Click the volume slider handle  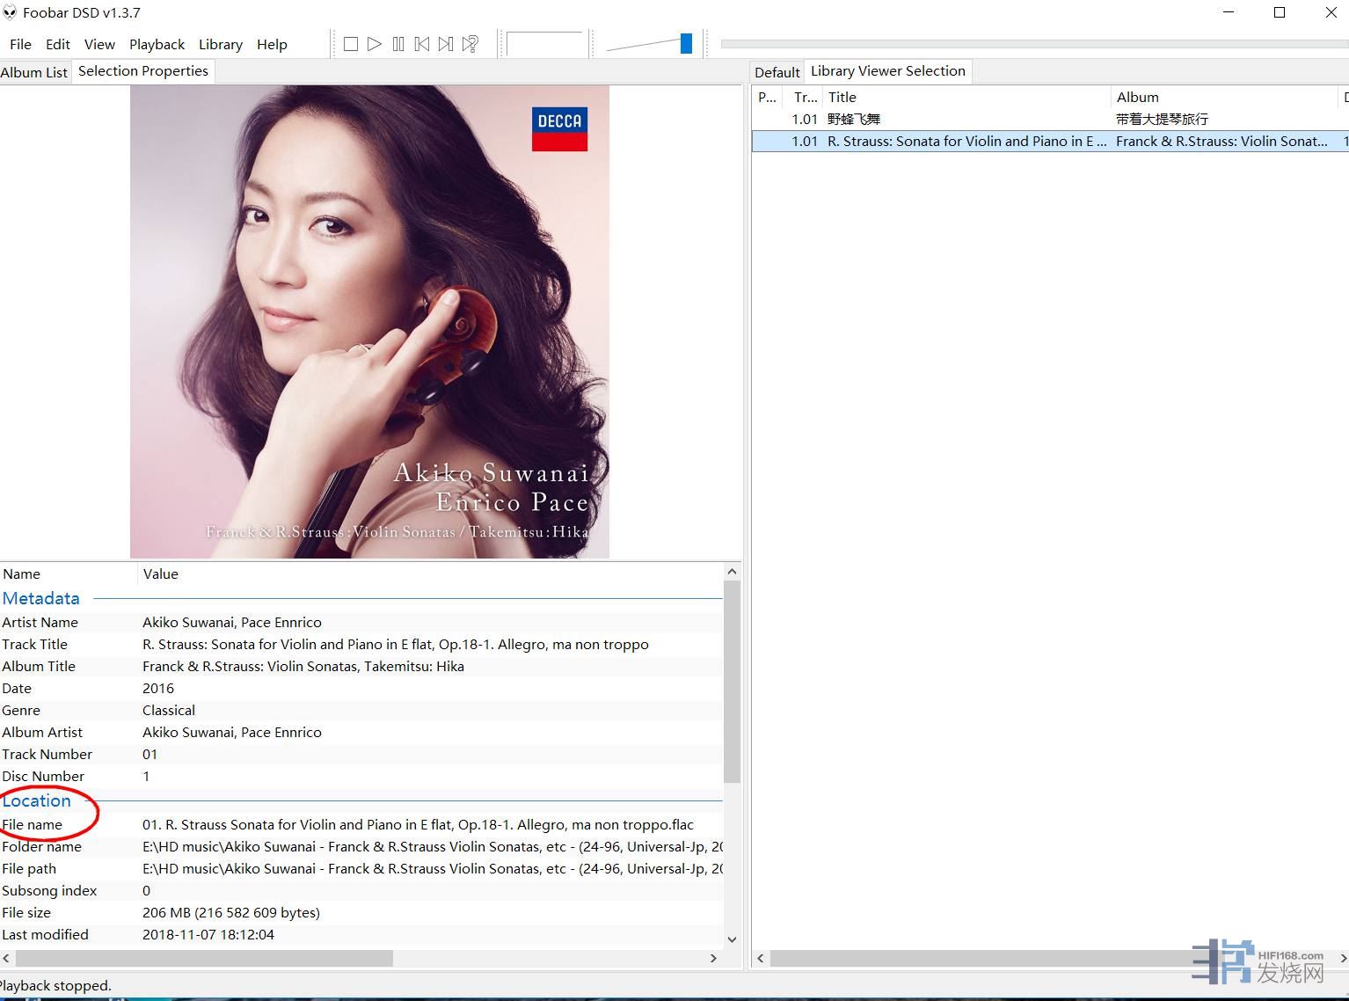click(686, 43)
